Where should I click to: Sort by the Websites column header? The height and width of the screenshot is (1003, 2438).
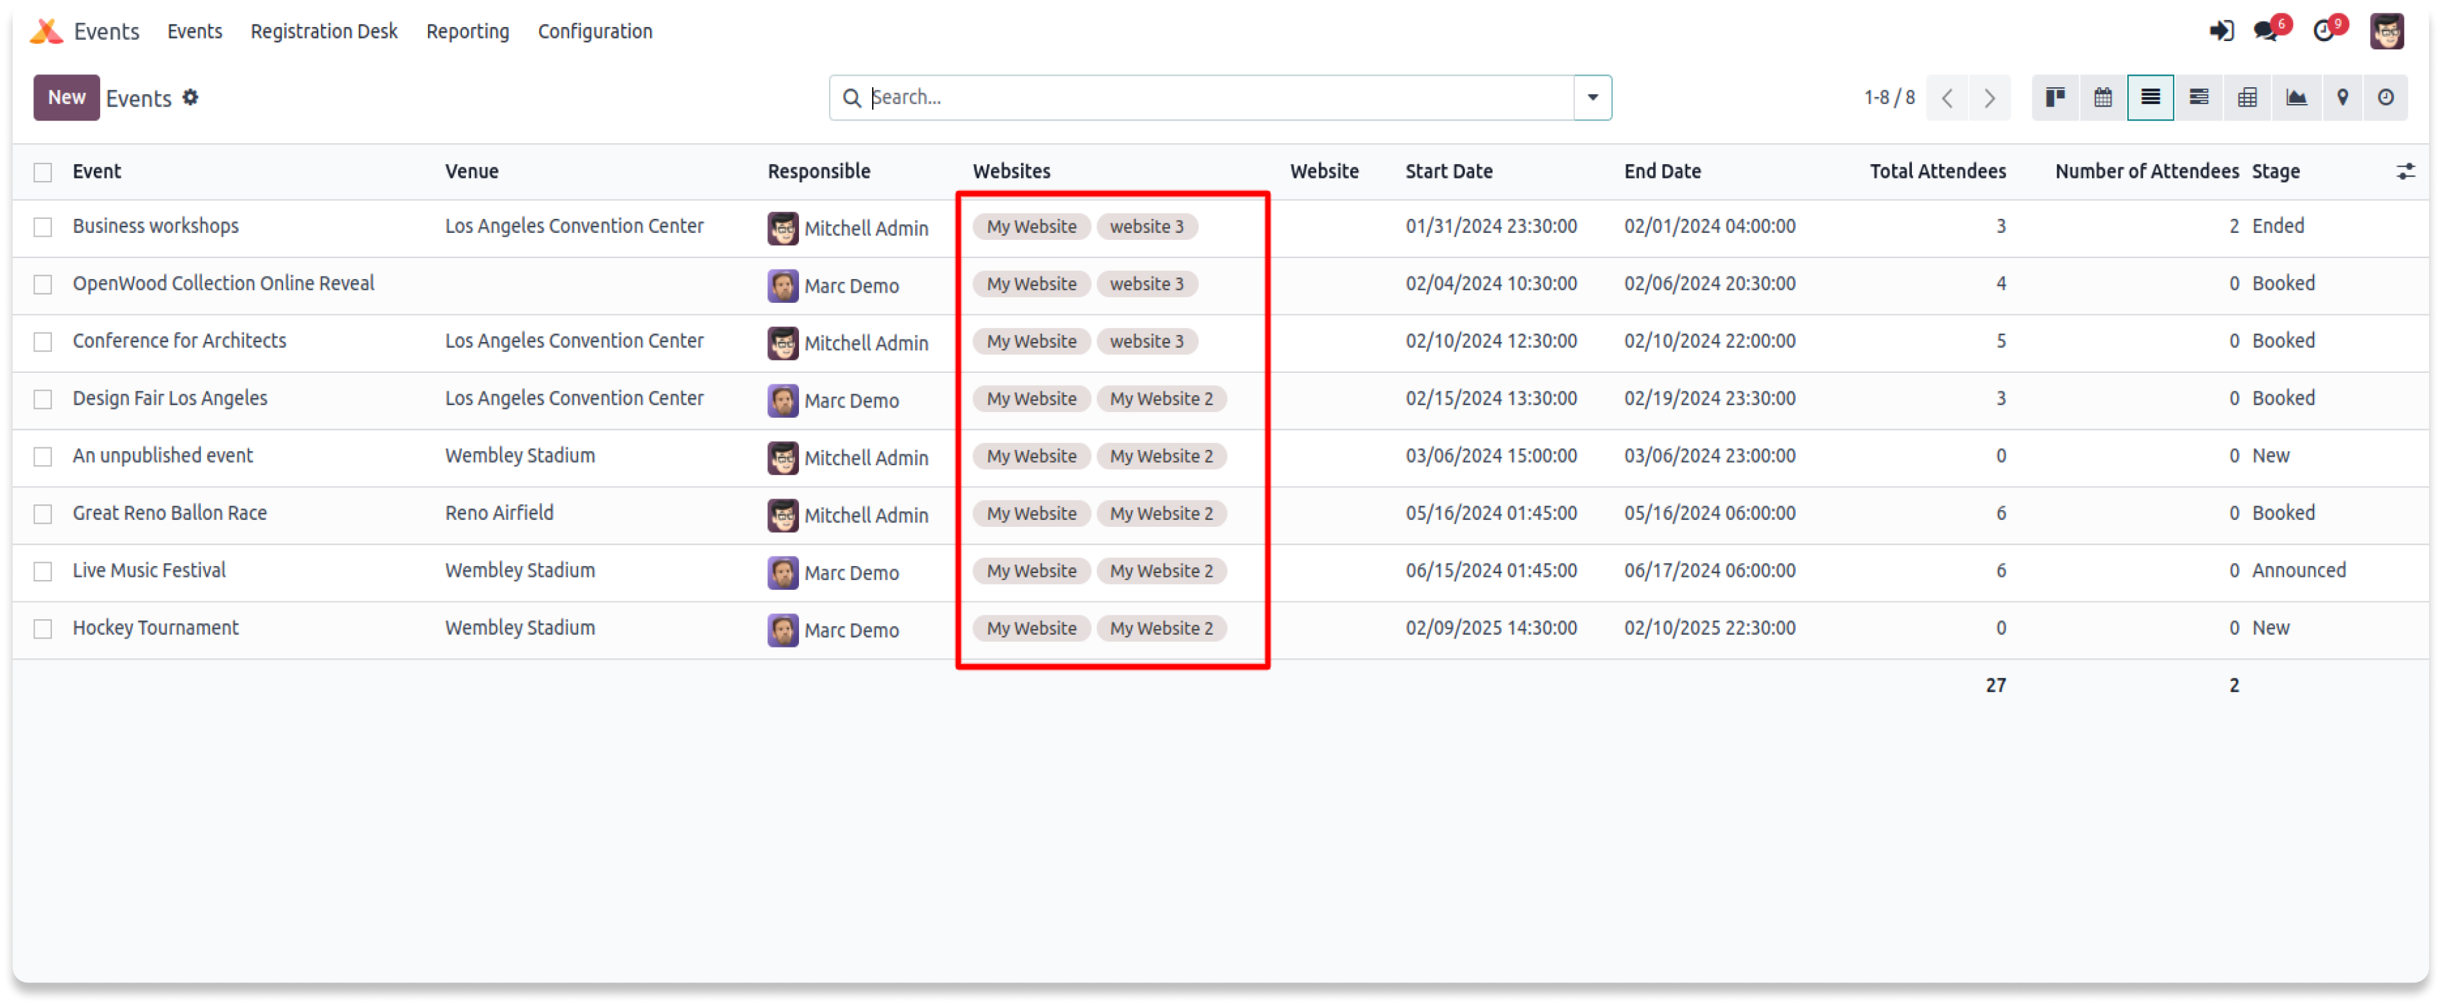click(1011, 171)
